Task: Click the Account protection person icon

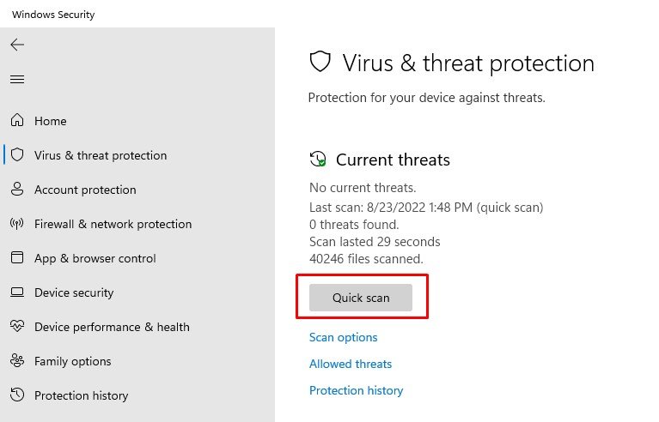Action: tap(17, 190)
